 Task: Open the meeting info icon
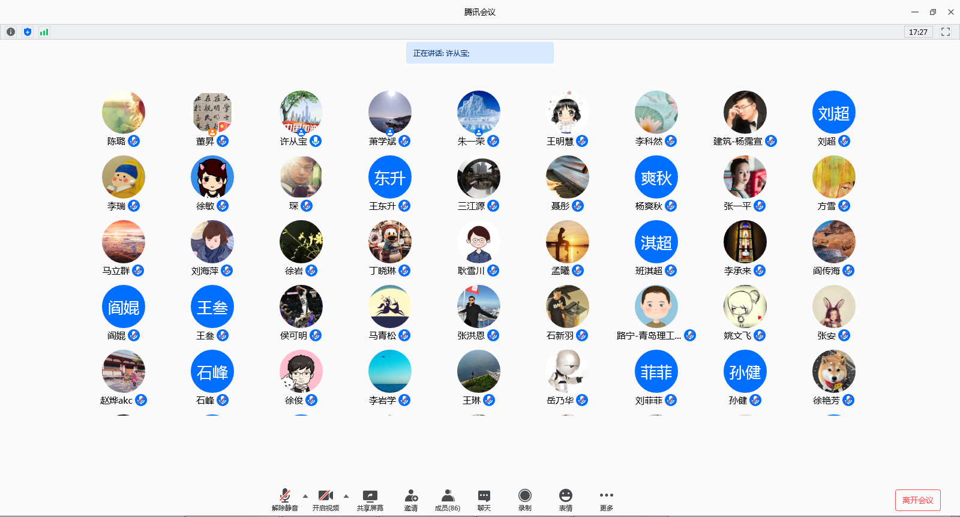click(x=11, y=32)
